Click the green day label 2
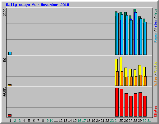This screenshot has width=159, height=124. (15, 121)
